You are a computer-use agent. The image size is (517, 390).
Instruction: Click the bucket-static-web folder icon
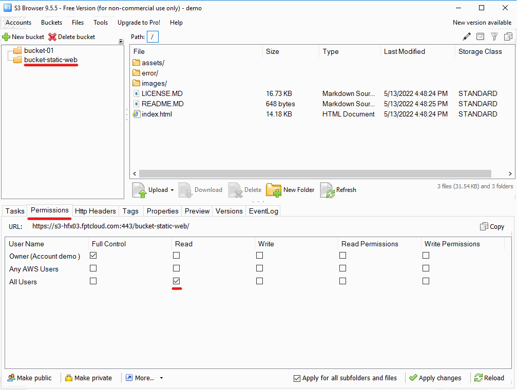coord(17,60)
